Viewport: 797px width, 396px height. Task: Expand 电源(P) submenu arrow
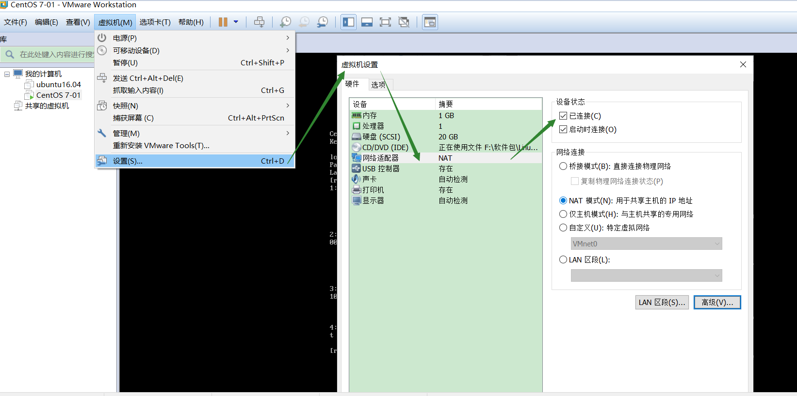pos(288,38)
